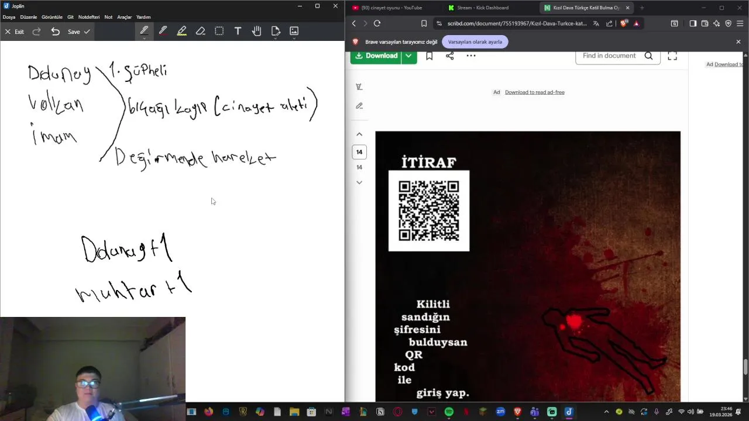Click Varsayılan olarak ayarla button
This screenshot has width=749, height=421.
tap(475, 42)
